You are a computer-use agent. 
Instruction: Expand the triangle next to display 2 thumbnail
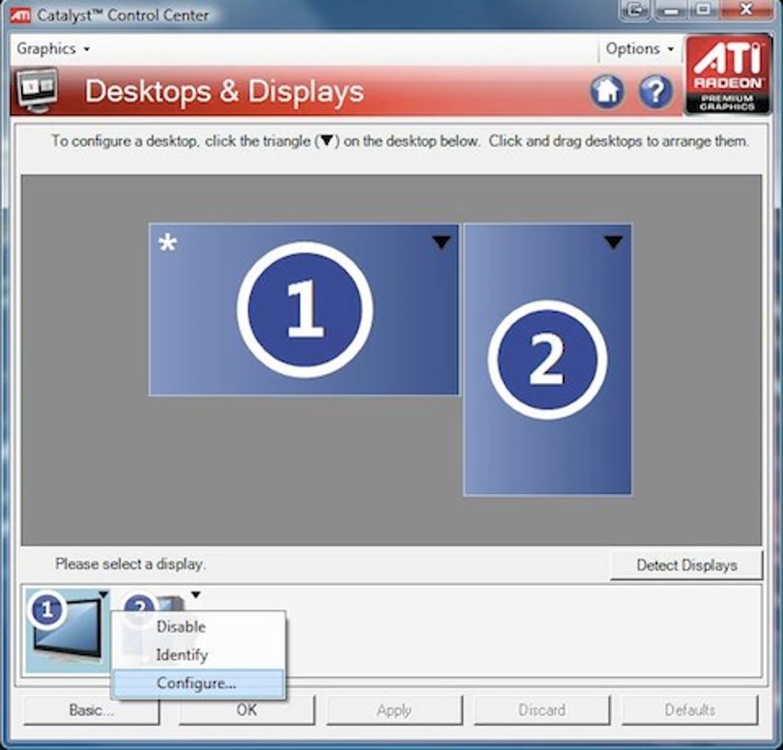pyautogui.click(x=195, y=594)
